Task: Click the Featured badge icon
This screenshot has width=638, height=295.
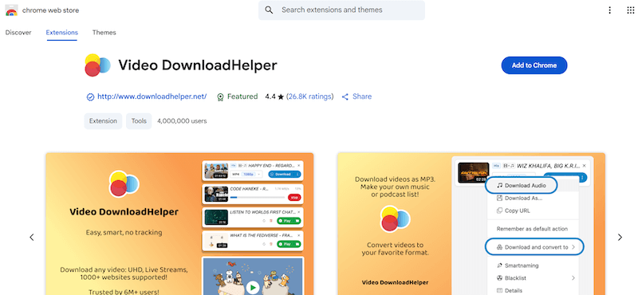Action: [221, 96]
